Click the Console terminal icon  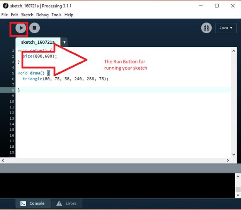(23, 203)
